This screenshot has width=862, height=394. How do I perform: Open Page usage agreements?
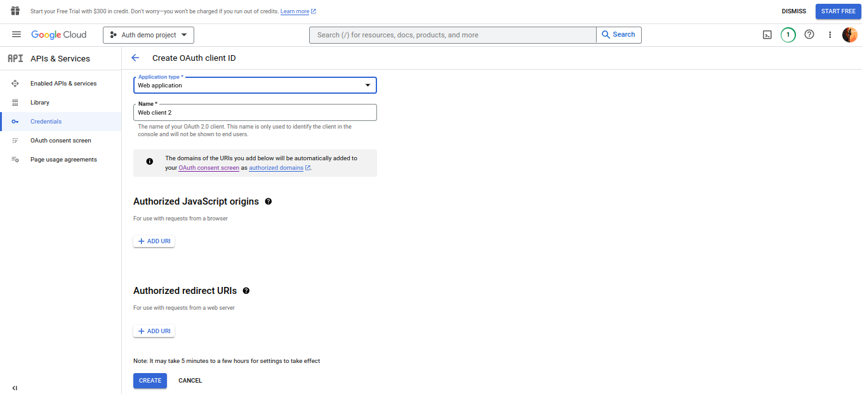click(63, 160)
